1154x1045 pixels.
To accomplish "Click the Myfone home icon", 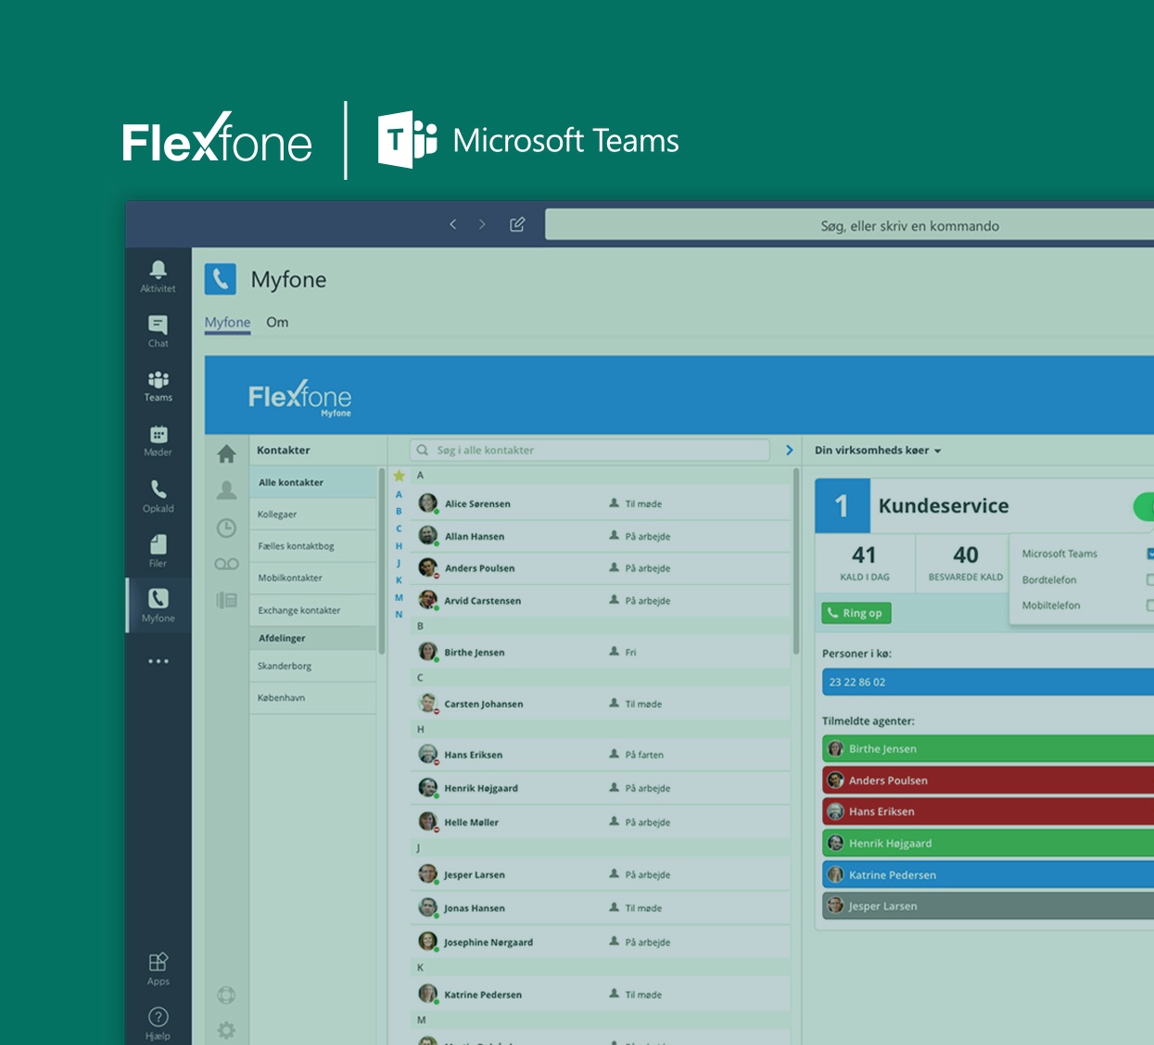I will click(x=226, y=453).
